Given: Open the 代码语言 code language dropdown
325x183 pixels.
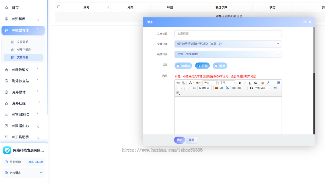Looking at the screenshot, I should pyautogui.click(x=262, y=88).
